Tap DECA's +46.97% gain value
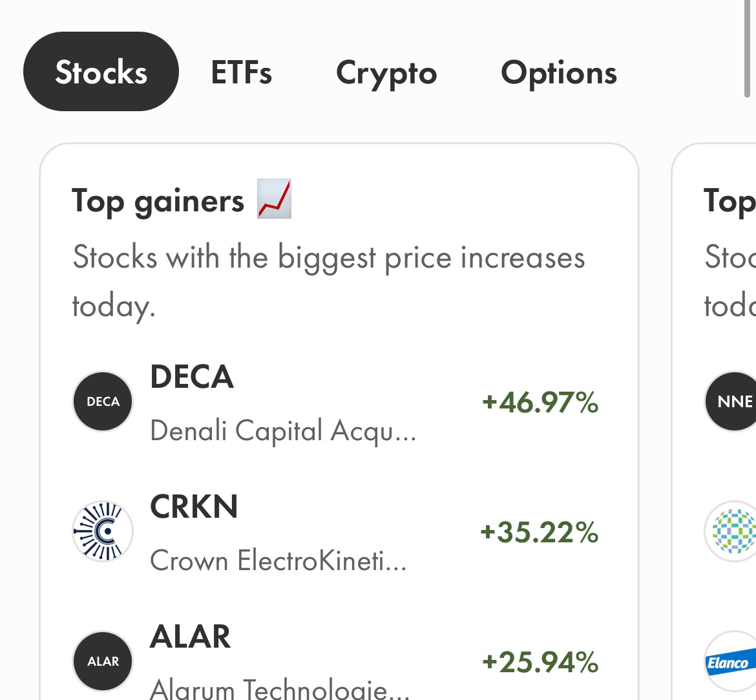 (x=540, y=402)
